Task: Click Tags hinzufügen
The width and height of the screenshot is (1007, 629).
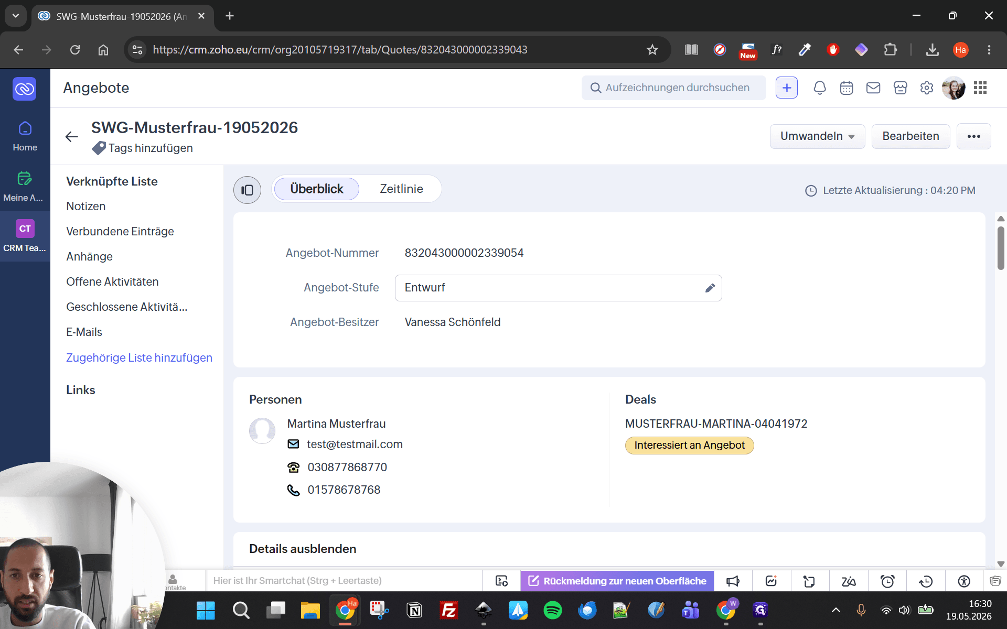Action: 151,148
